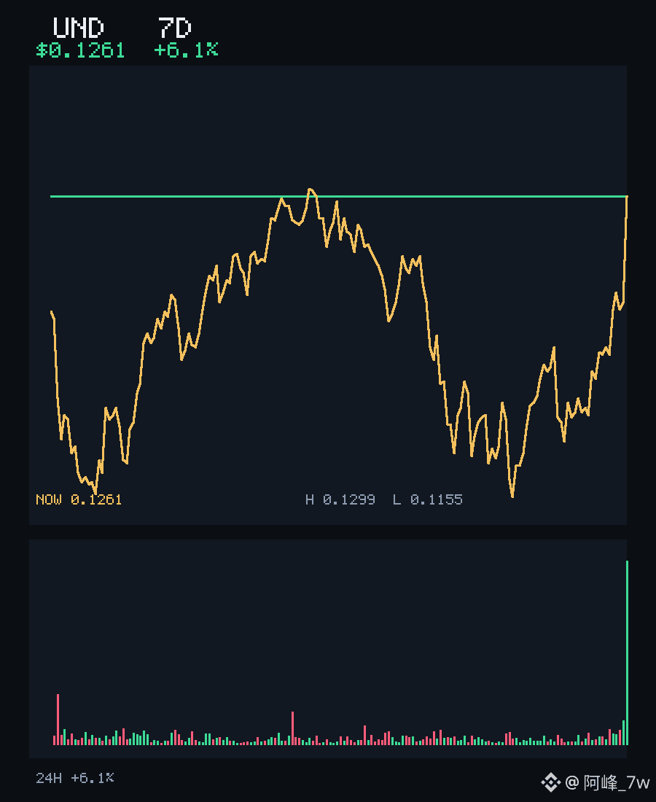656x802 pixels.
Task: Click the NOW 0.1261 chart label
Action: tap(79, 499)
